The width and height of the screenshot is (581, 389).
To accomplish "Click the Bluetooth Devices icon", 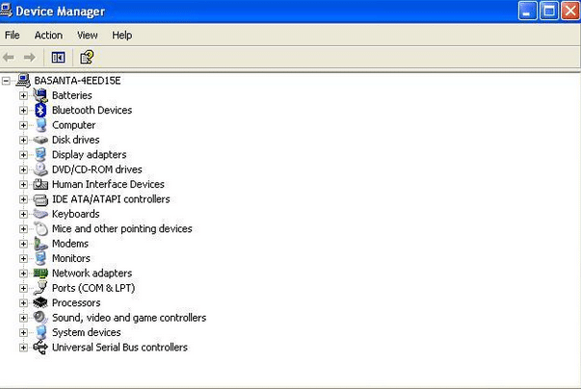I will pyautogui.click(x=40, y=111).
